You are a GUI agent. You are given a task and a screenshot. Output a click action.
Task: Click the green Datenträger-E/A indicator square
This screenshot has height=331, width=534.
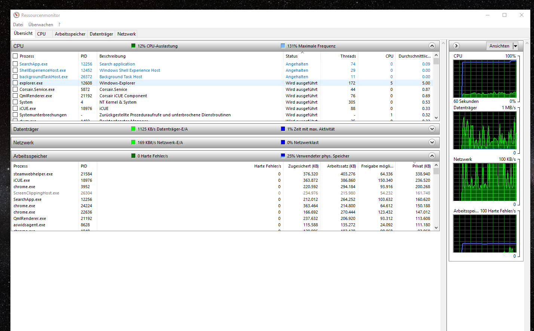133,129
